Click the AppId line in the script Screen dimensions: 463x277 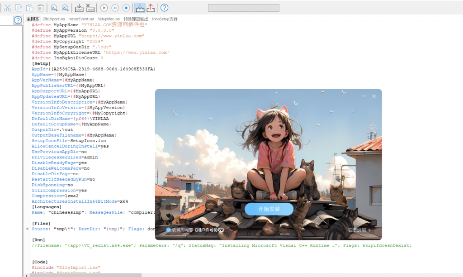[x=93, y=69]
